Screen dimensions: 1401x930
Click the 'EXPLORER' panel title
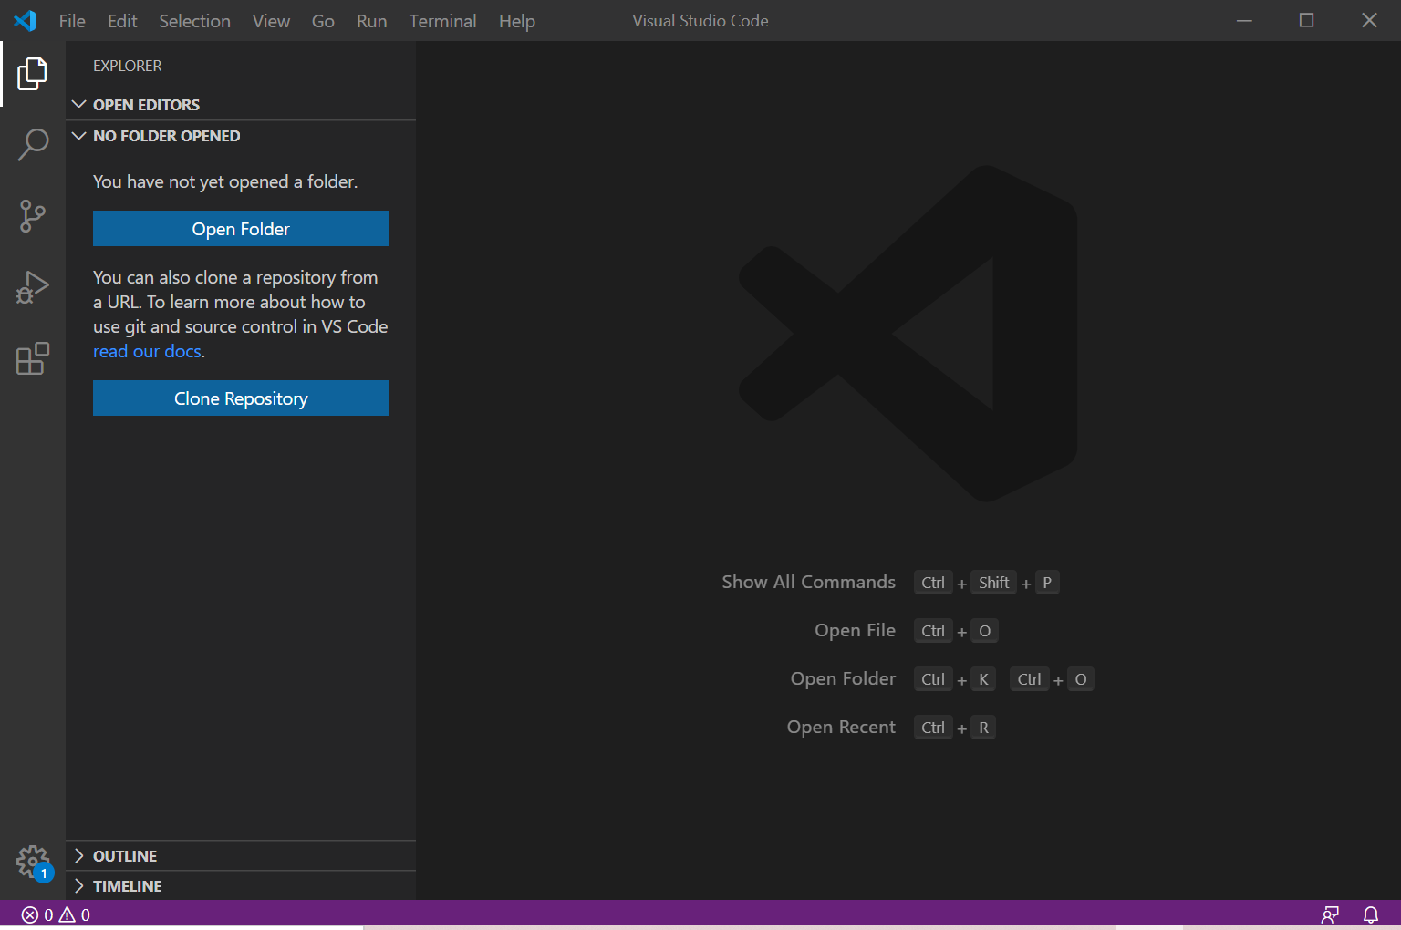tap(128, 66)
